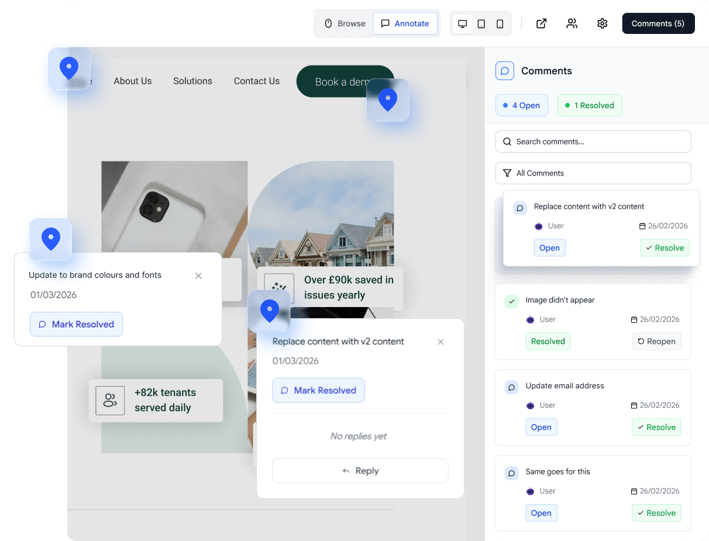The height and width of the screenshot is (541, 709).
Task: Expand the 'Replace content with v2 content' comment card
Action: click(588, 206)
